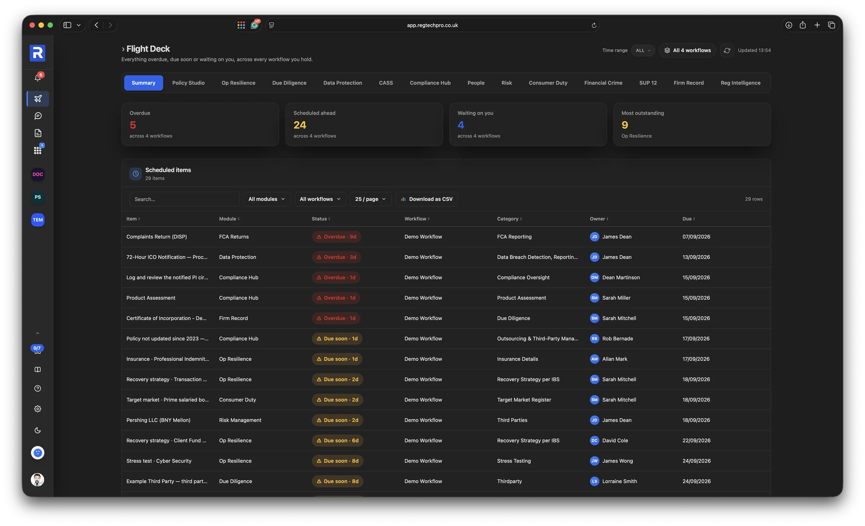
Task: Click Download as CSV button
Action: click(427, 199)
